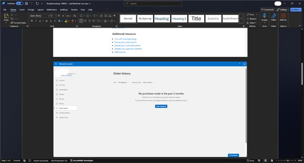Toggle the AutoSave switch
This screenshot has width=304, height=163.
pos(20,3)
